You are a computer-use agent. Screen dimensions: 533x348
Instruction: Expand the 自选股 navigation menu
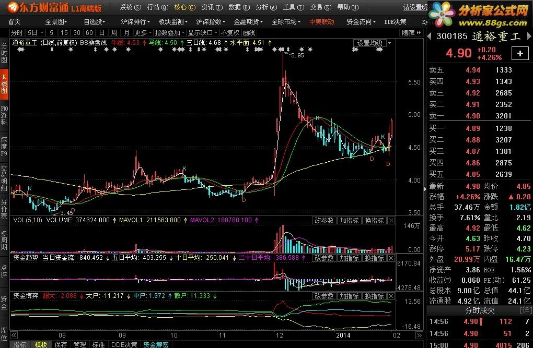click(x=94, y=22)
